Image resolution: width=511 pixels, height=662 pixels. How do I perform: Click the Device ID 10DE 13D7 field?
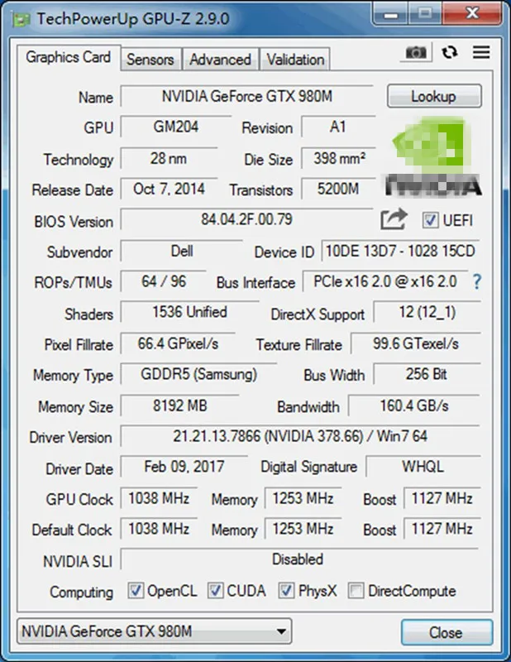400,252
